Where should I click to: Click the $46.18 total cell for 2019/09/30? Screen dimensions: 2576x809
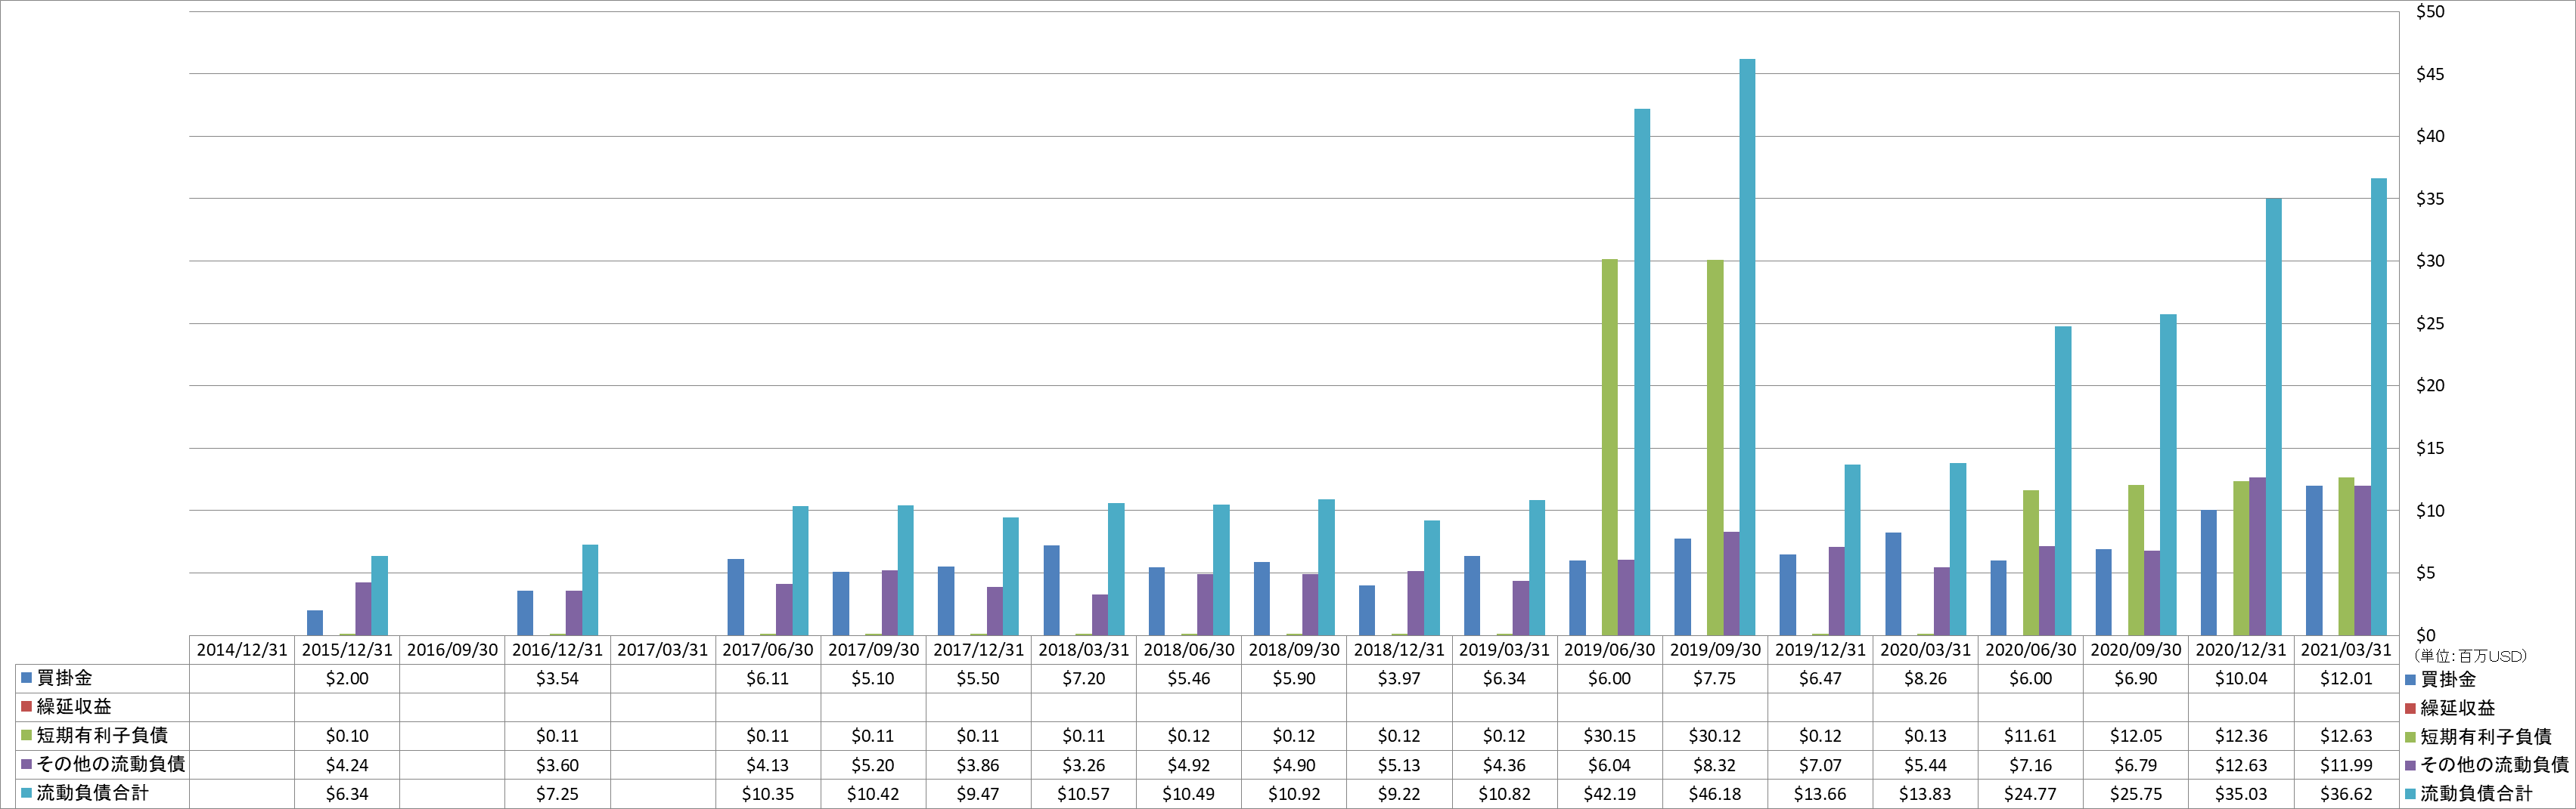(1715, 794)
